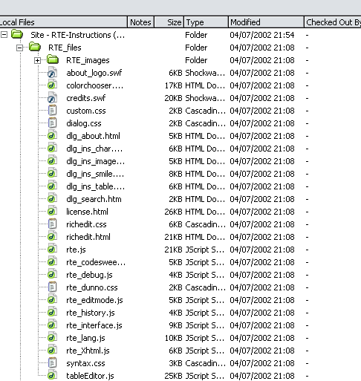This screenshot has height=381, width=361.
Task: Click the RTE_images folder icon
Action: coord(53,60)
